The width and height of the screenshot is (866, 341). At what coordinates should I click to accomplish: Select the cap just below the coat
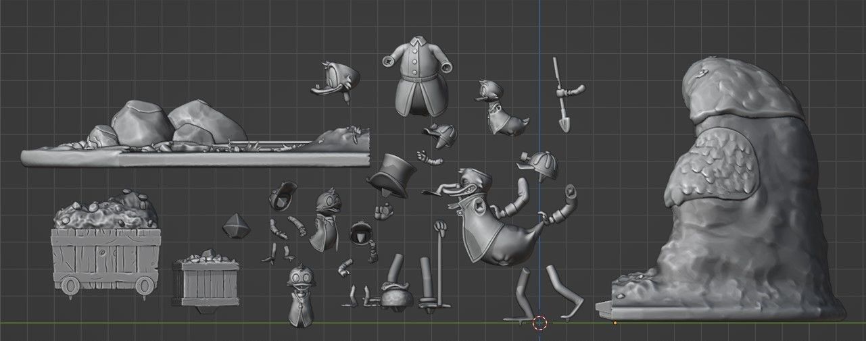coord(440,135)
